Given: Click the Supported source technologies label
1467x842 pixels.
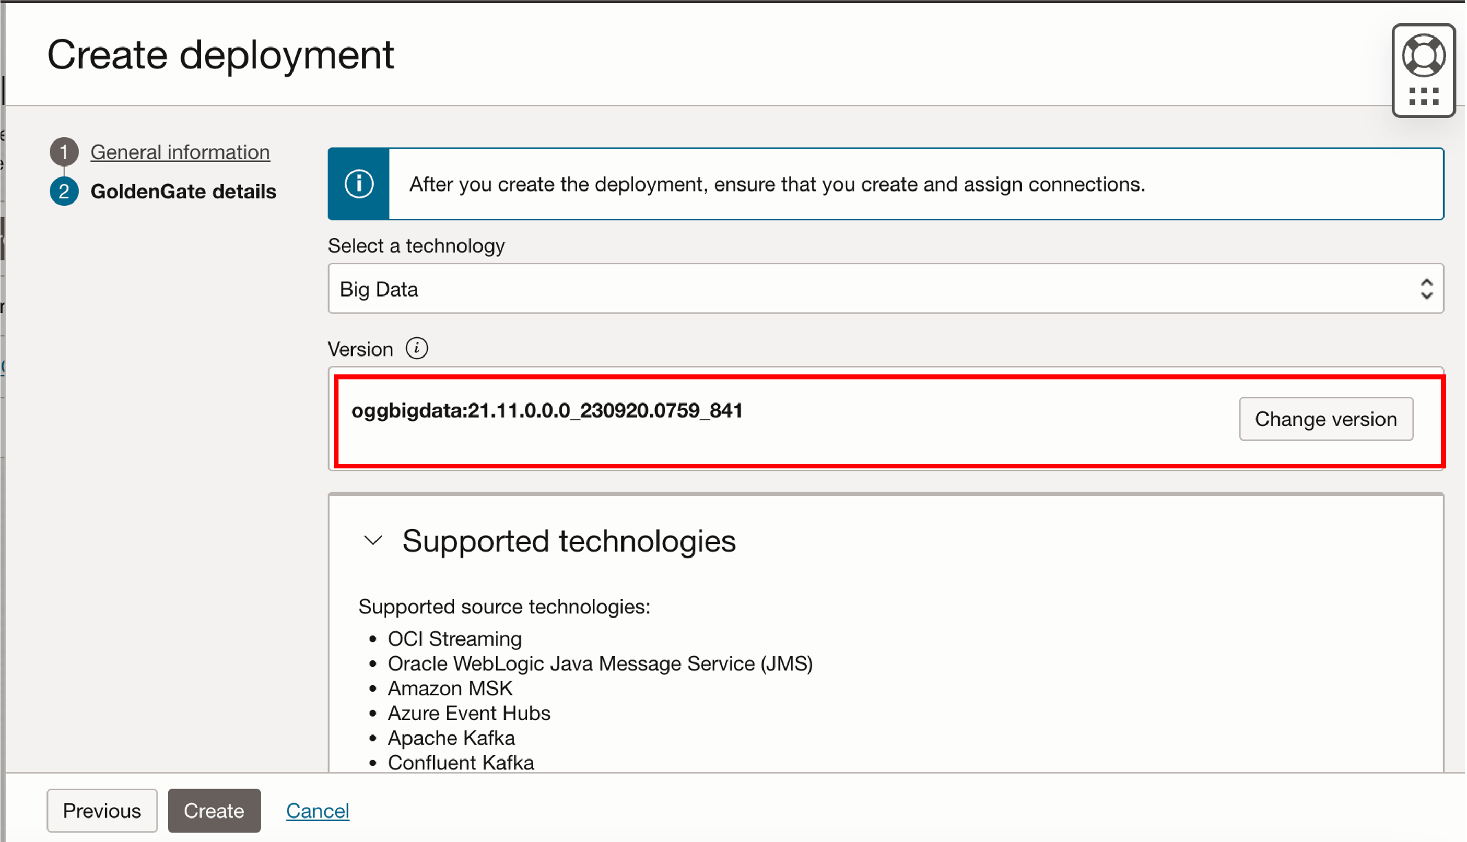Looking at the screenshot, I should tap(504, 607).
